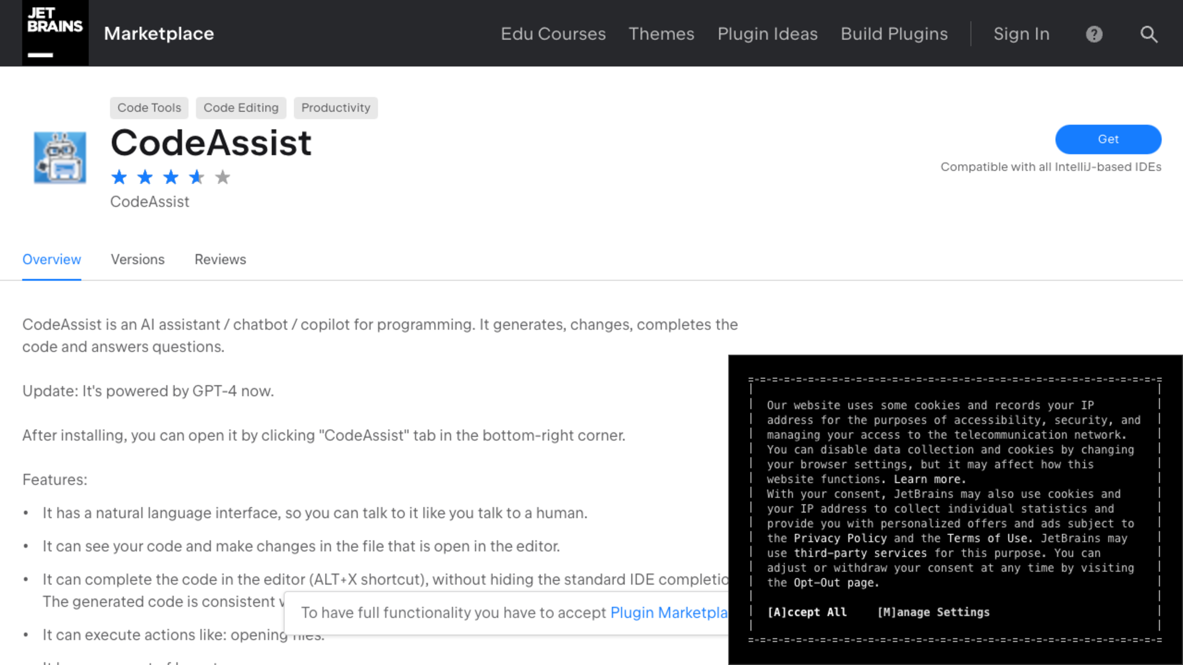Select the Productivity tag
This screenshot has height=665, width=1183.
tap(336, 108)
